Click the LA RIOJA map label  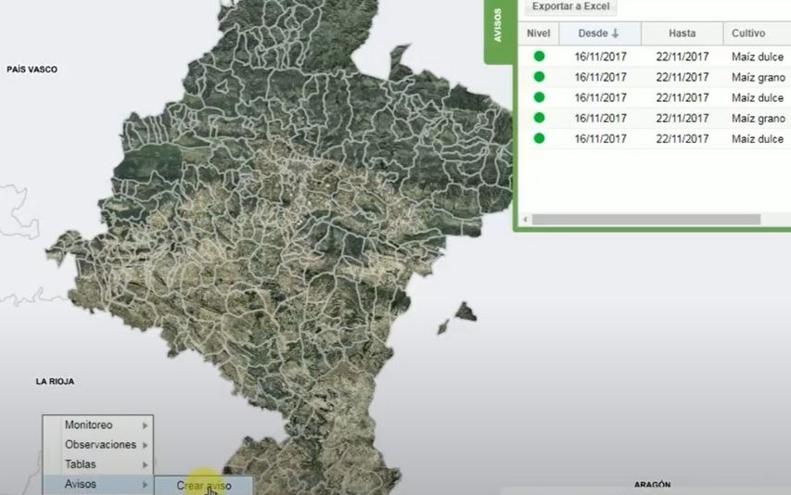click(55, 381)
